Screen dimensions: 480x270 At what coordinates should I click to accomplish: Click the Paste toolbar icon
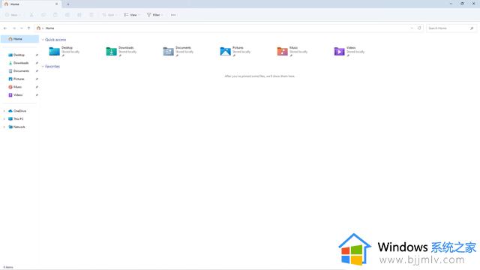coord(55,15)
